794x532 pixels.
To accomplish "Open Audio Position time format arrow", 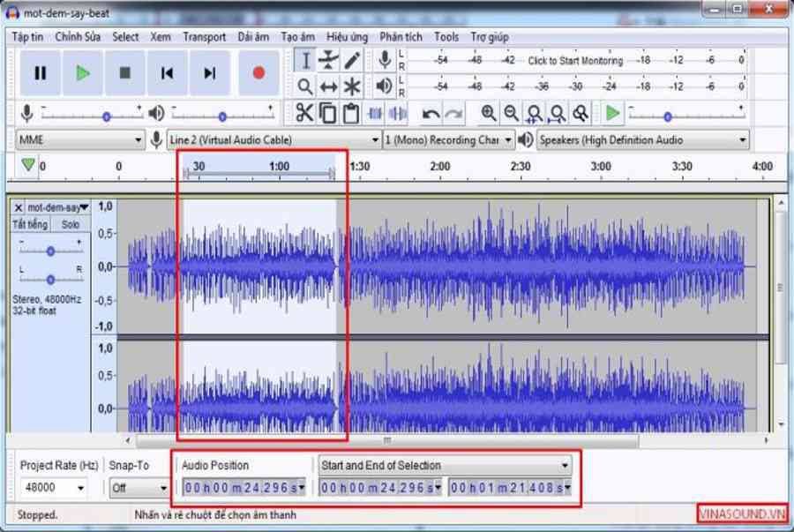I will point(302,488).
